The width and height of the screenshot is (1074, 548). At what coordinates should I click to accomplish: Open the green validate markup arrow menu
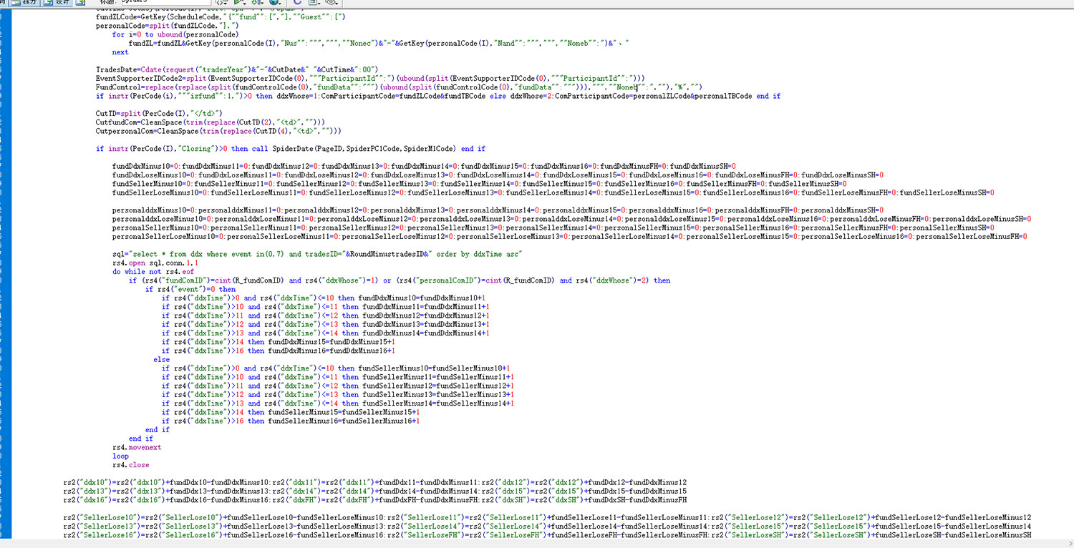[238, 2]
